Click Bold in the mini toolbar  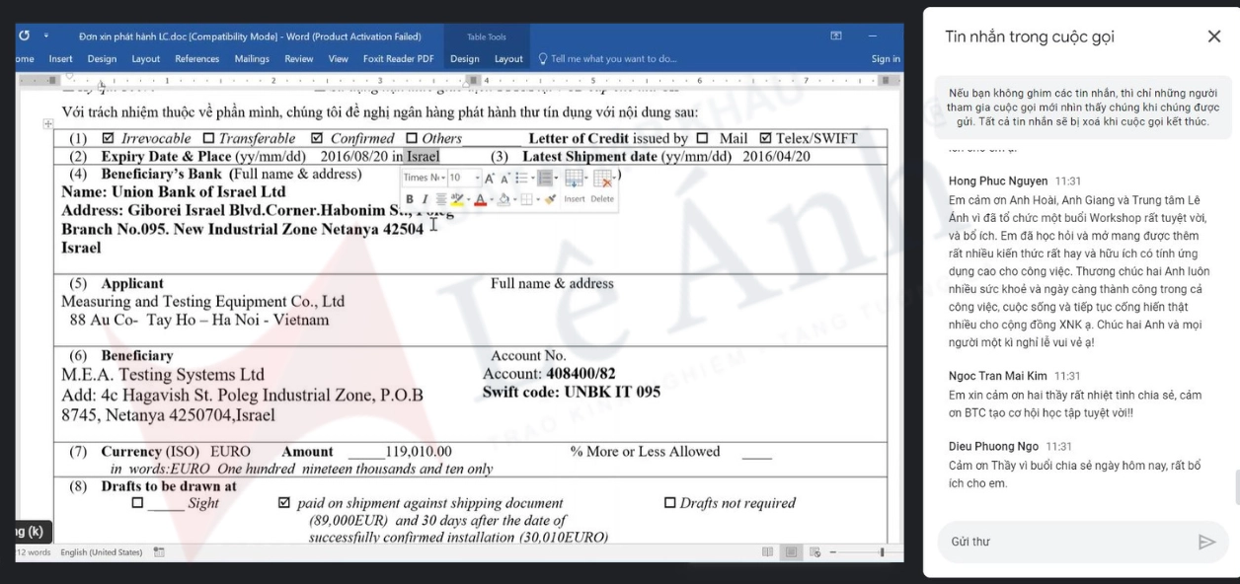coord(410,199)
